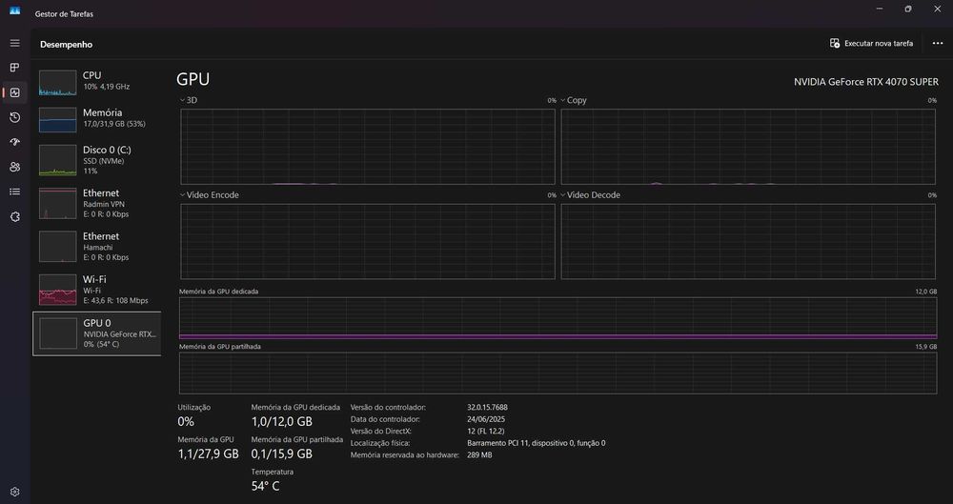953x504 pixels.
Task: Click the Desempenho page heading
Action: [x=67, y=45]
